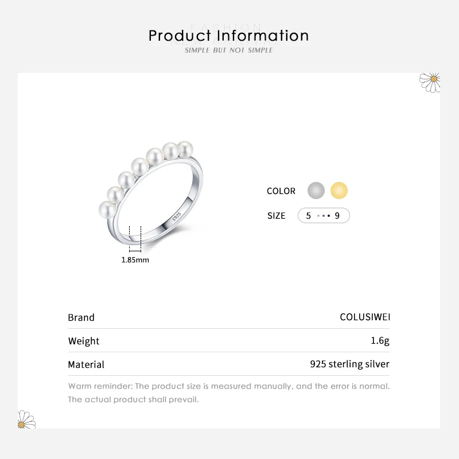Click the 1.85mm measurement label
This screenshot has height=459, width=459.
pos(135,260)
